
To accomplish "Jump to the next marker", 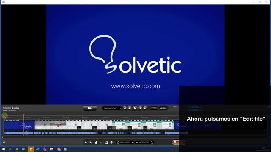I will tap(145, 108).
